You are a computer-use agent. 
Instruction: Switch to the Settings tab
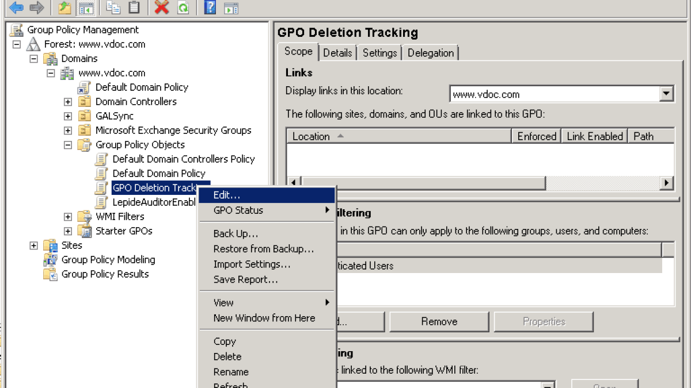coord(379,53)
